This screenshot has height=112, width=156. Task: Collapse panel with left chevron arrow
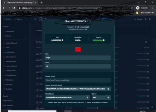tap(148, 31)
